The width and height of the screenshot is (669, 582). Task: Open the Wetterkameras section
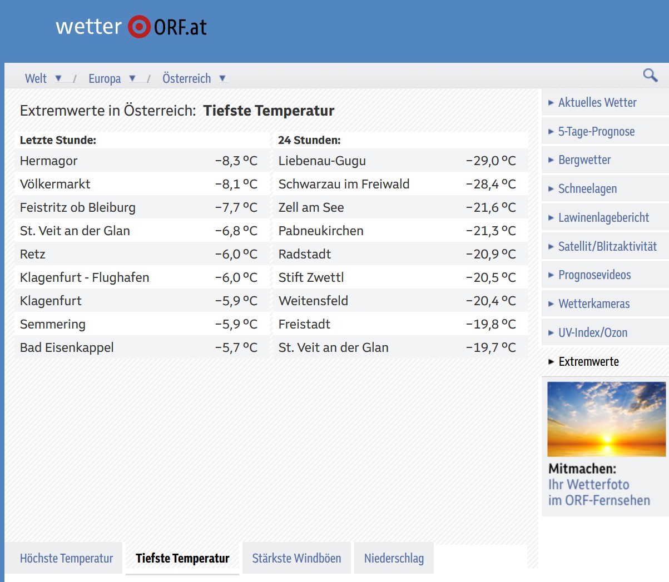tap(594, 304)
